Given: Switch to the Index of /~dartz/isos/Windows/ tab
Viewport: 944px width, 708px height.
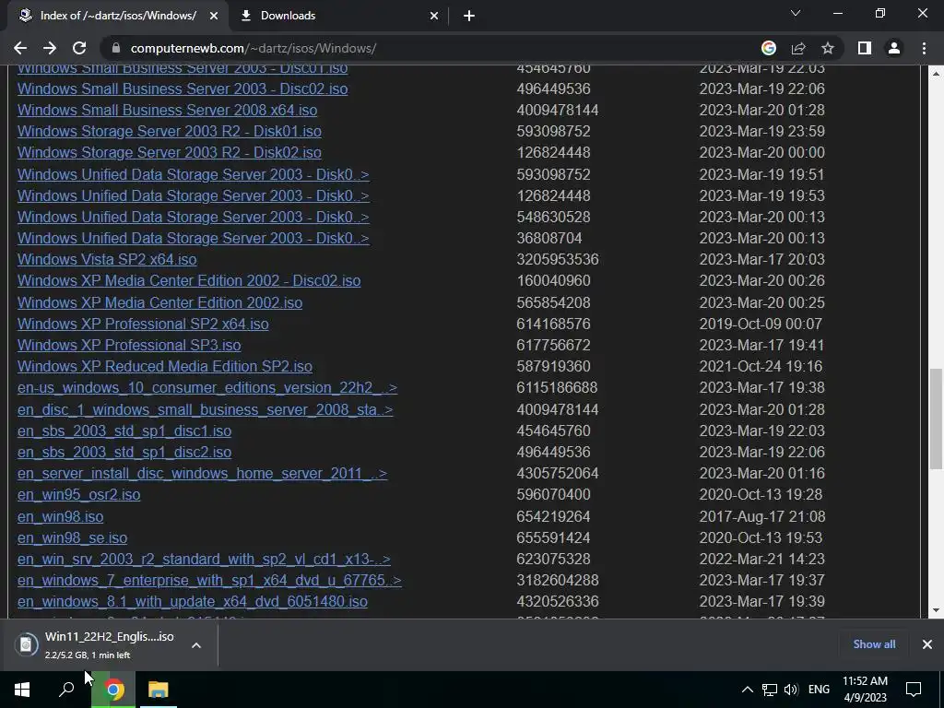Looking at the screenshot, I should tap(118, 16).
